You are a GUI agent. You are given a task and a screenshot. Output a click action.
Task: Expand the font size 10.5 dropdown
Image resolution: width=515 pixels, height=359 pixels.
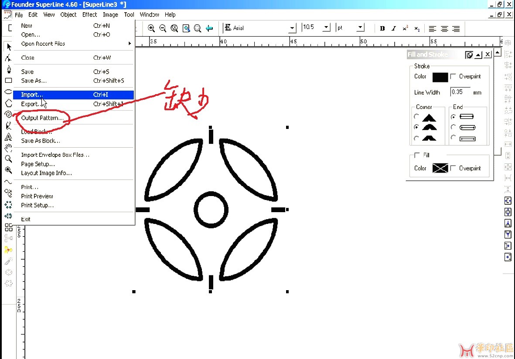(x=326, y=27)
